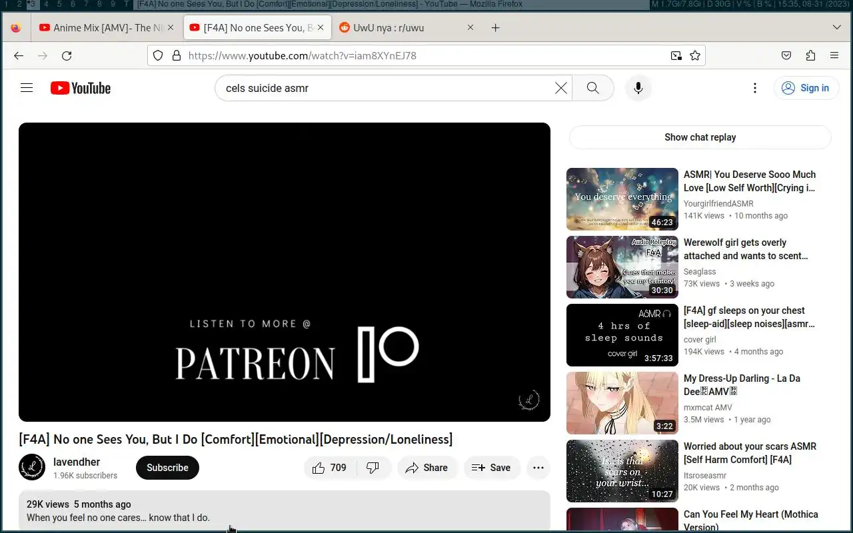Open My Dress-Up Darling AMV thumbnail

click(x=622, y=403)
